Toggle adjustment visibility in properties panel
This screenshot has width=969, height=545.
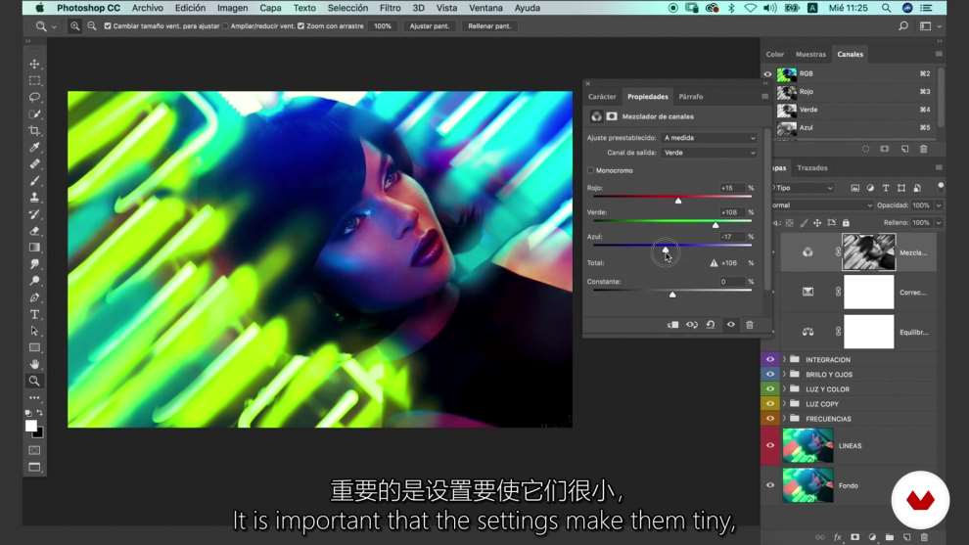tap(730, 325)
